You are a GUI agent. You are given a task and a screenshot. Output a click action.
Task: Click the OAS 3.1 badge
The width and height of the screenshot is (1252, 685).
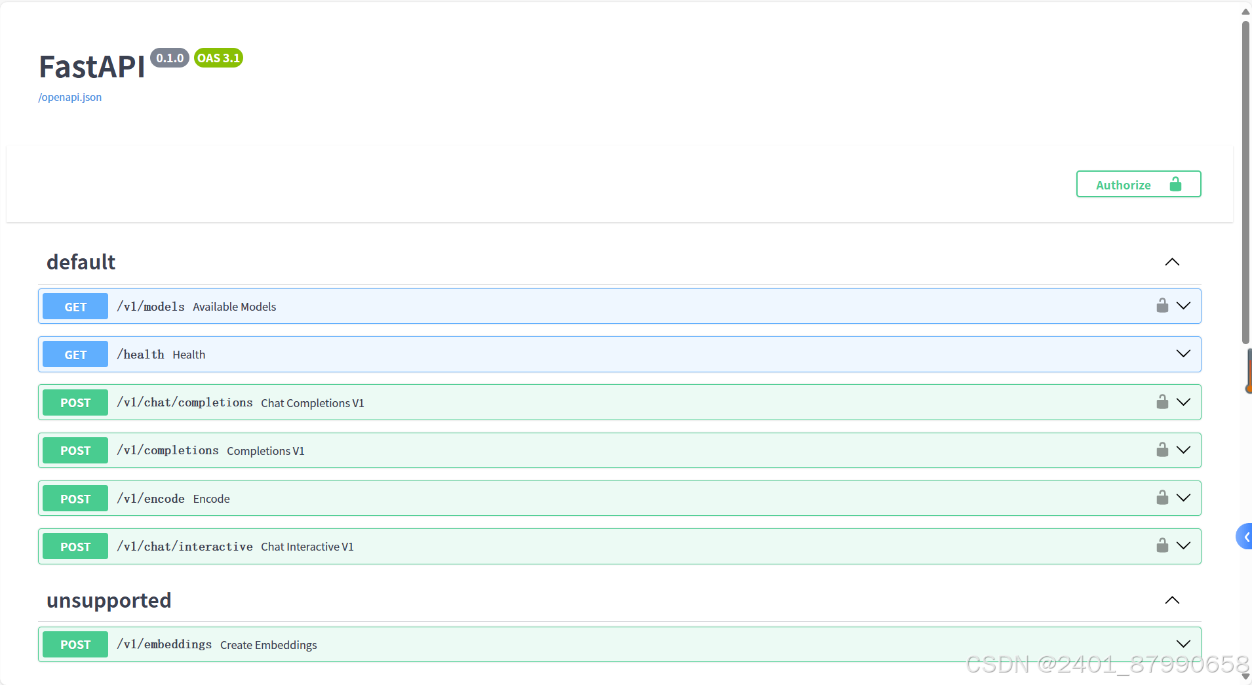(x=218, y=58)
